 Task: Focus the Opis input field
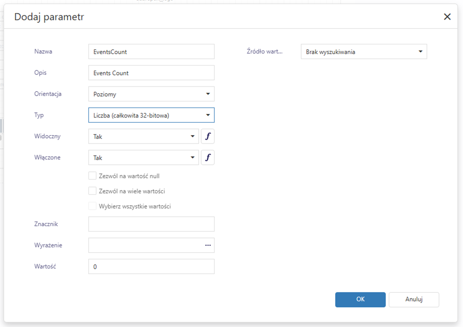tap(151, 73)
